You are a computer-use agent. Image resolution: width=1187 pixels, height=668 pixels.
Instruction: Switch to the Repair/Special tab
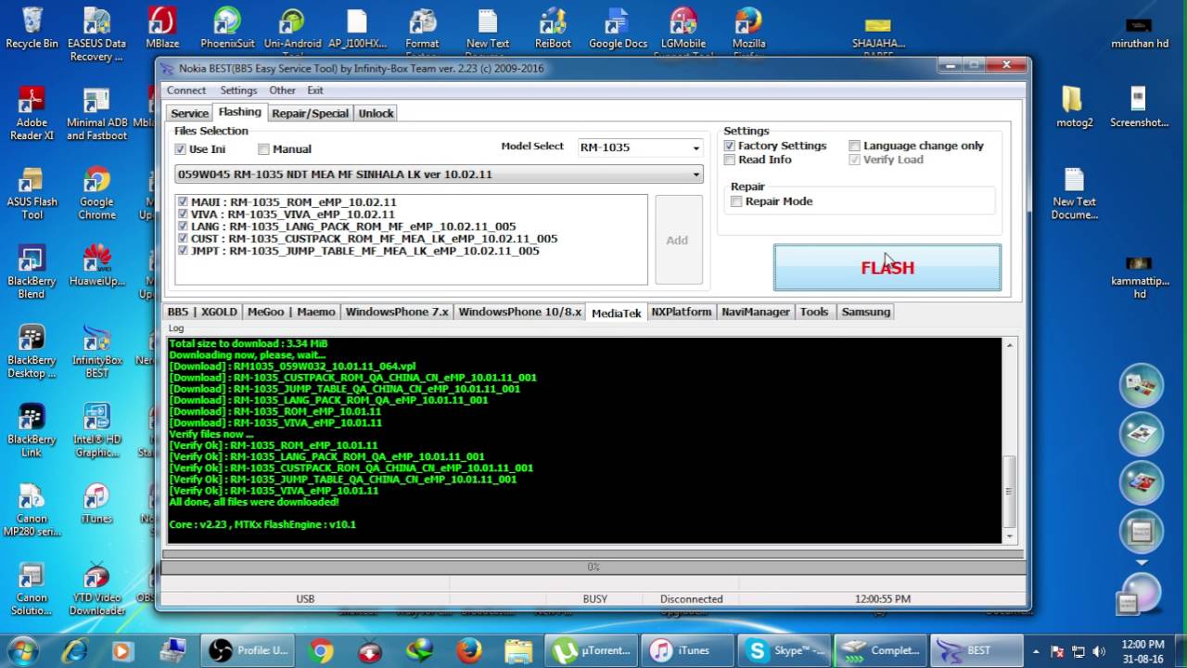(x=310, y=113)
